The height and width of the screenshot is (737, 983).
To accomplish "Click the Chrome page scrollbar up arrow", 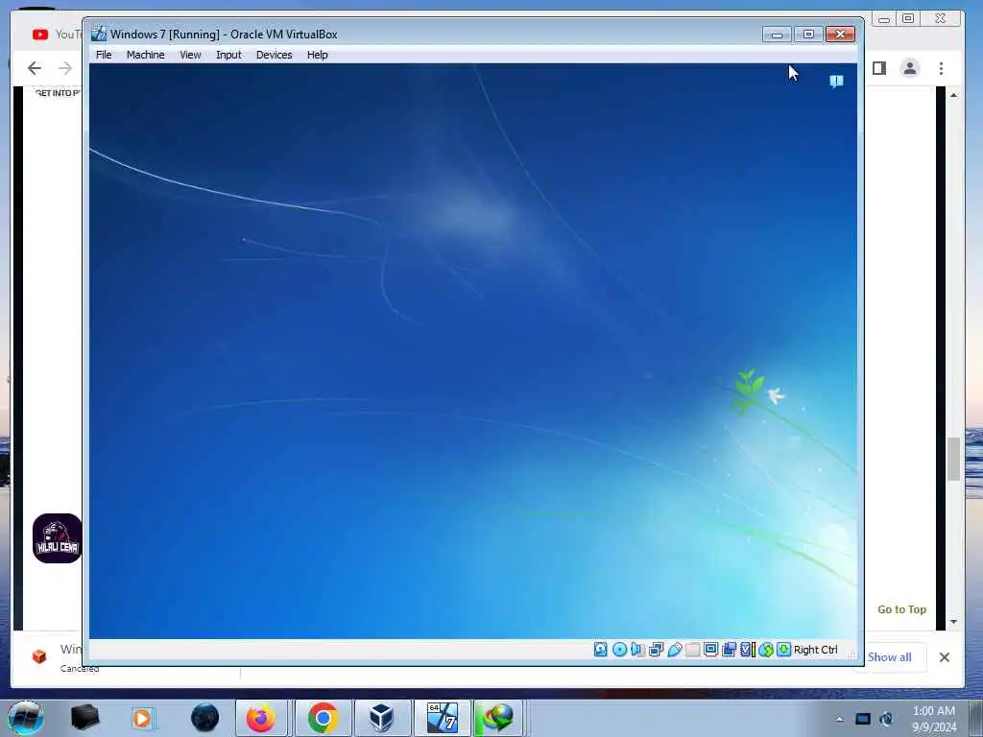I will [x=953, y=95].
